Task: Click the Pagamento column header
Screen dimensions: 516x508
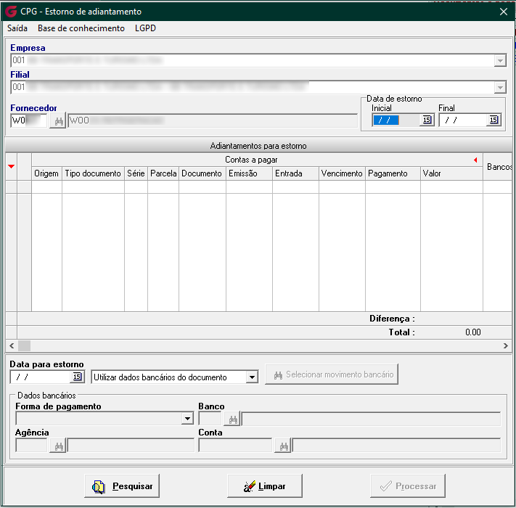Action: click(x=393, y=173)
